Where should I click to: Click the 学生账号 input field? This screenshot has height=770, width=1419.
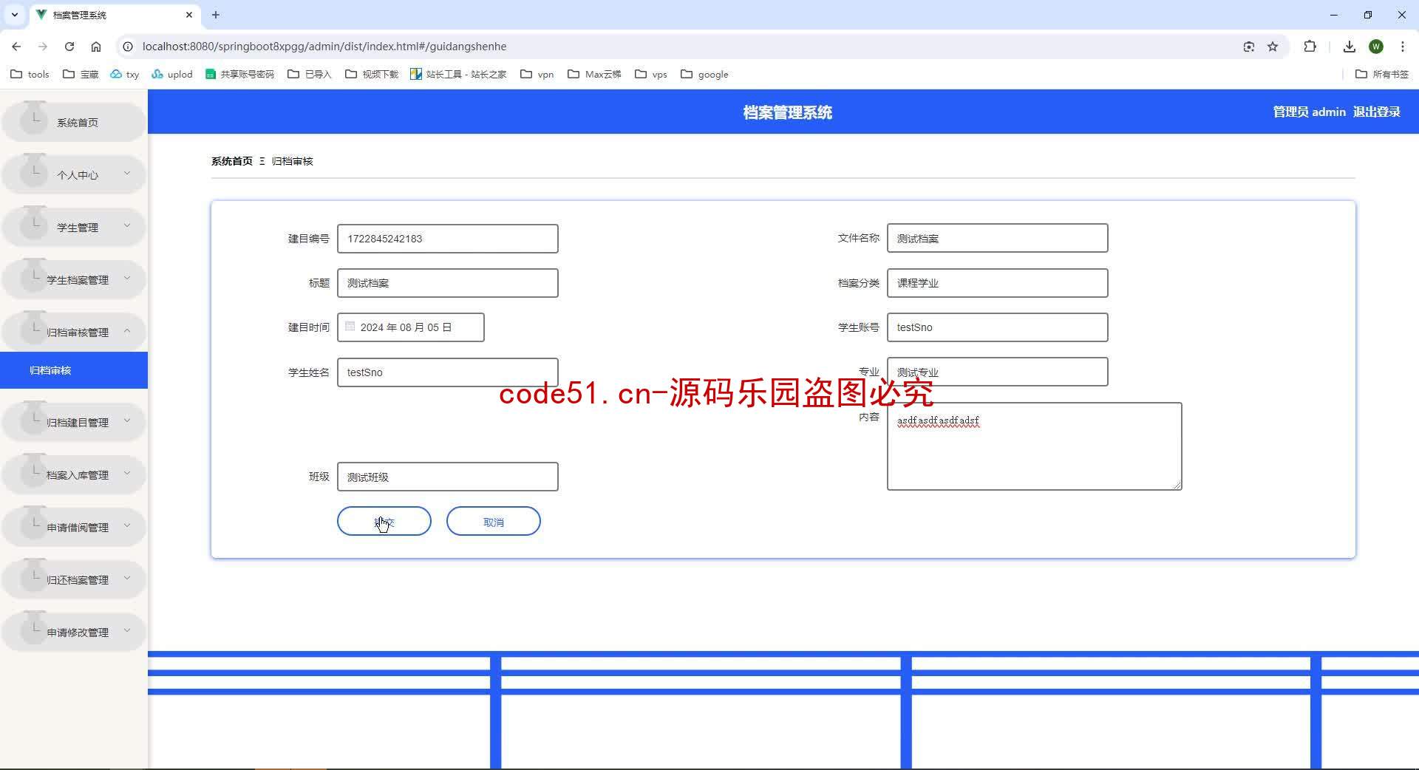point(998,327)
